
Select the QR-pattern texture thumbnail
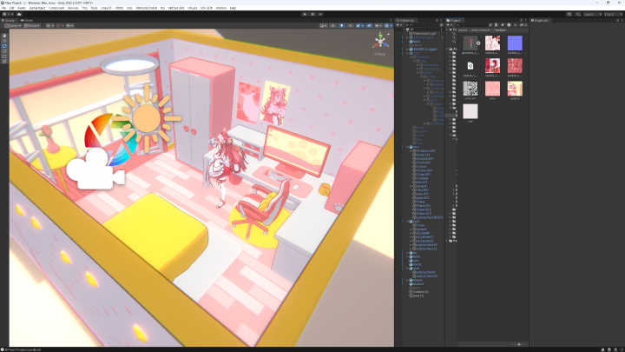coord(470,88)
